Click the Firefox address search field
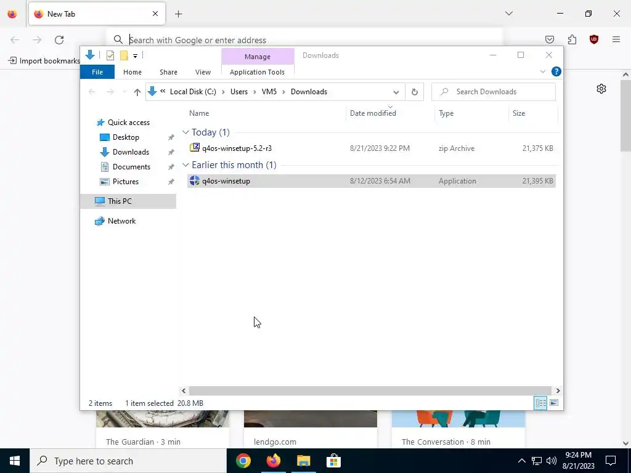 pyautogui.click(x=306, y=40)
